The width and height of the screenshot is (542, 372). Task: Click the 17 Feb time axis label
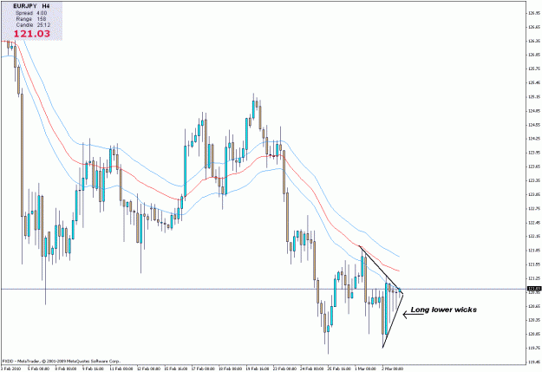(x=203, y=369)
